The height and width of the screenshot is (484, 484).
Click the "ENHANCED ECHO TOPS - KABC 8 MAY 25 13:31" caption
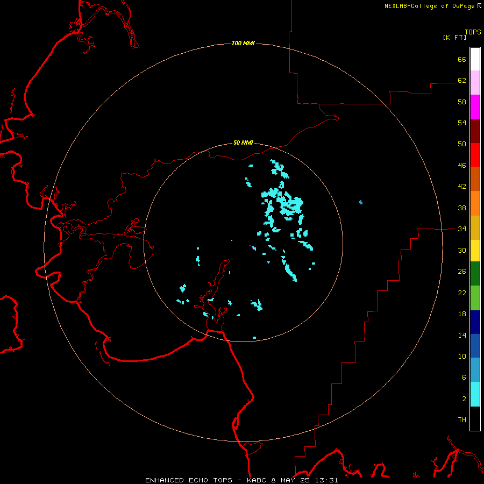tap(241, 480)
